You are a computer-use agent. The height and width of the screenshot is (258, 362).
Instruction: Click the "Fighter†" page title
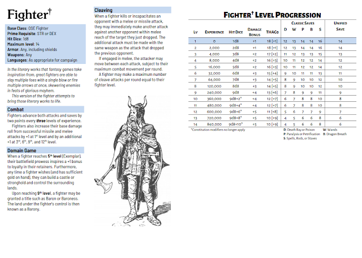pos(29,14)
